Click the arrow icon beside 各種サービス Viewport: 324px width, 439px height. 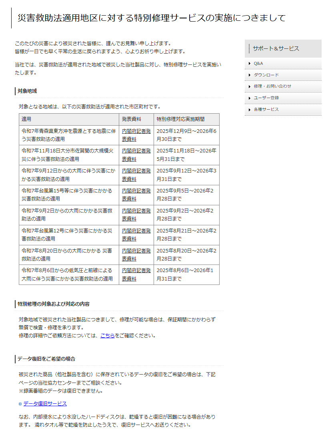tap(249, 110)
